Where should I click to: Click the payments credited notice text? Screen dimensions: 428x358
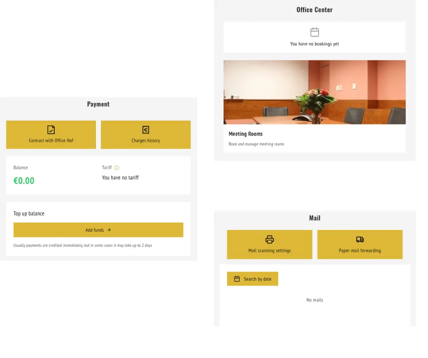83,245
